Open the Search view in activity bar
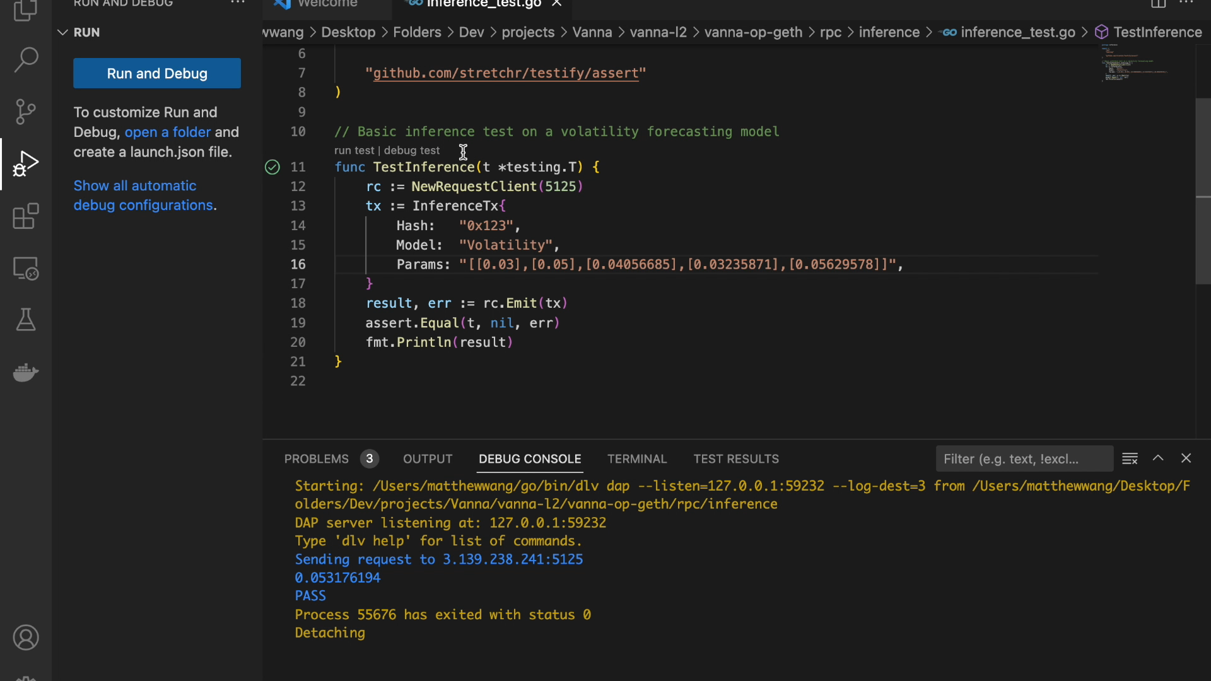 [25, 59]
